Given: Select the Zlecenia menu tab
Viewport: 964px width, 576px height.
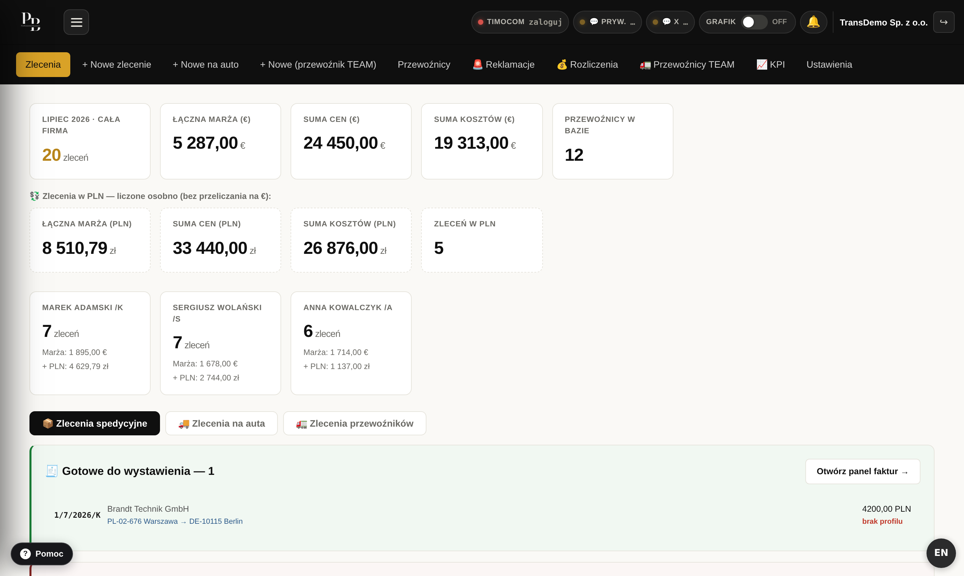Looking at the screenshot, I should [x=43, y=64].
